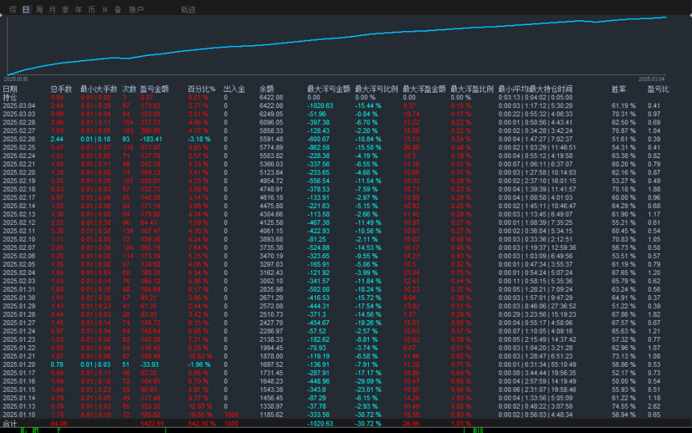Switch to 周 weekly statistics view
Viewport: 692px width, 433px height.
coord(39,9)
